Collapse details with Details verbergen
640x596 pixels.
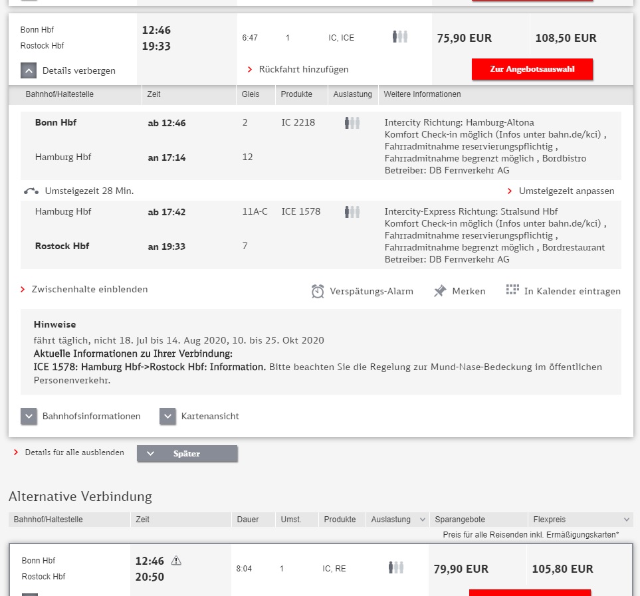point(29,70)
